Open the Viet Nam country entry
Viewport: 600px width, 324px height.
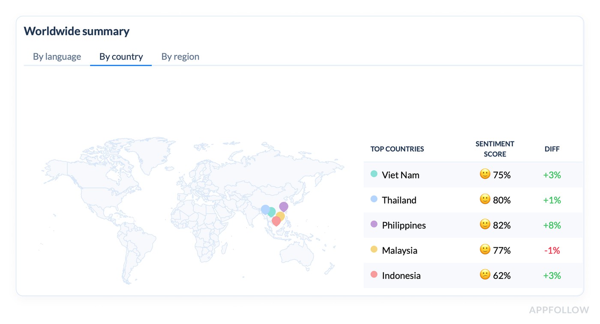401,175
